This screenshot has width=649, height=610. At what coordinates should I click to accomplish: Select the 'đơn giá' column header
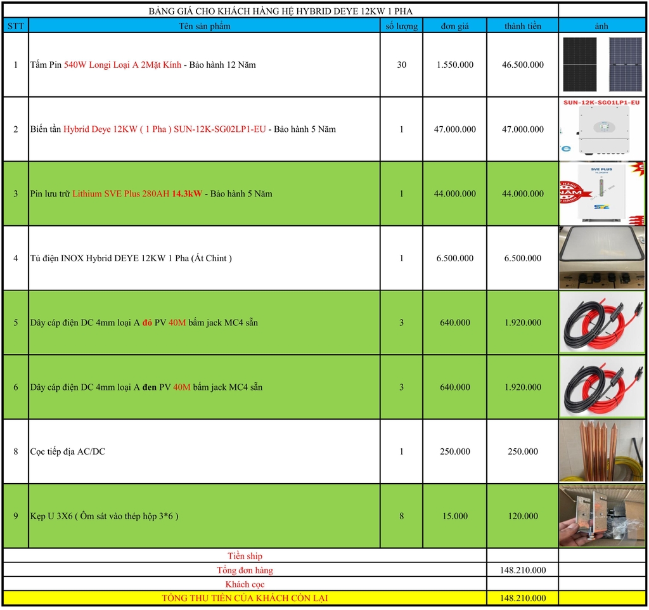click(455, 26)
